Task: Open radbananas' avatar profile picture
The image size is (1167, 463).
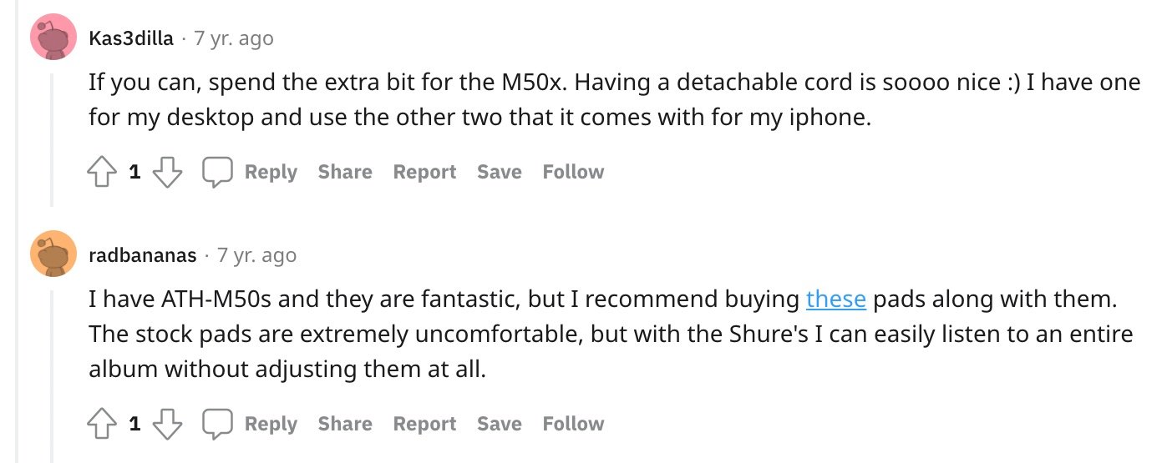Action: pyautogui.click(x=53, y=254)
